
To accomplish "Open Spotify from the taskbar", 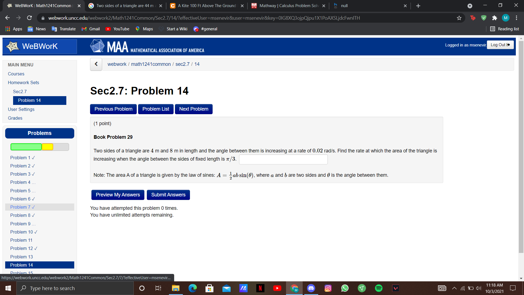I will click(x=379, y=288).
